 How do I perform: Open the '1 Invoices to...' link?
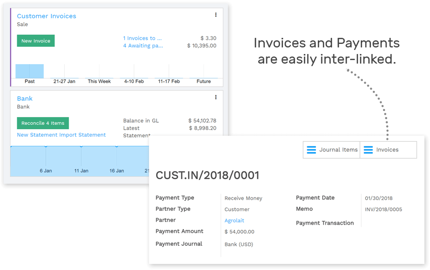(142, 38)
